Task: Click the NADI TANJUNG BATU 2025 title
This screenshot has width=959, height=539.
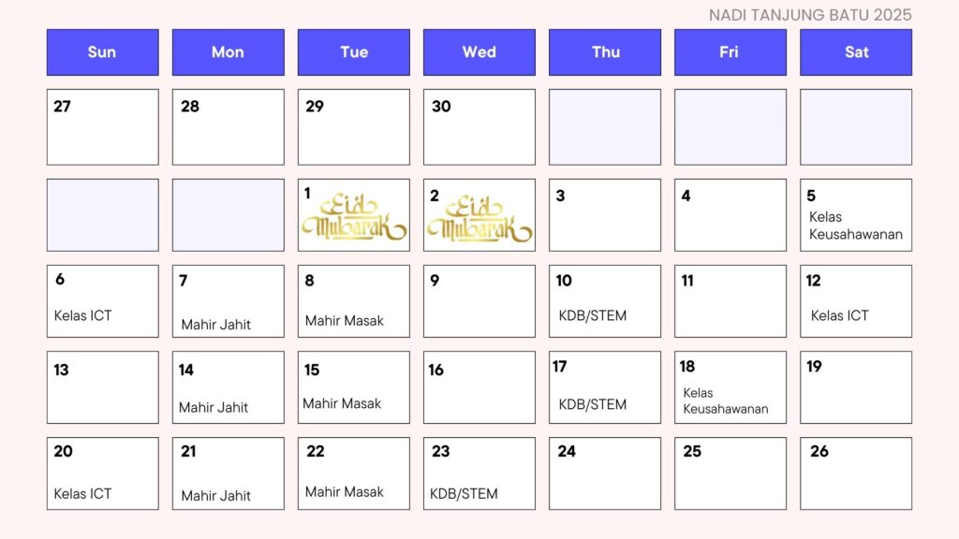Action: point(810,15)
